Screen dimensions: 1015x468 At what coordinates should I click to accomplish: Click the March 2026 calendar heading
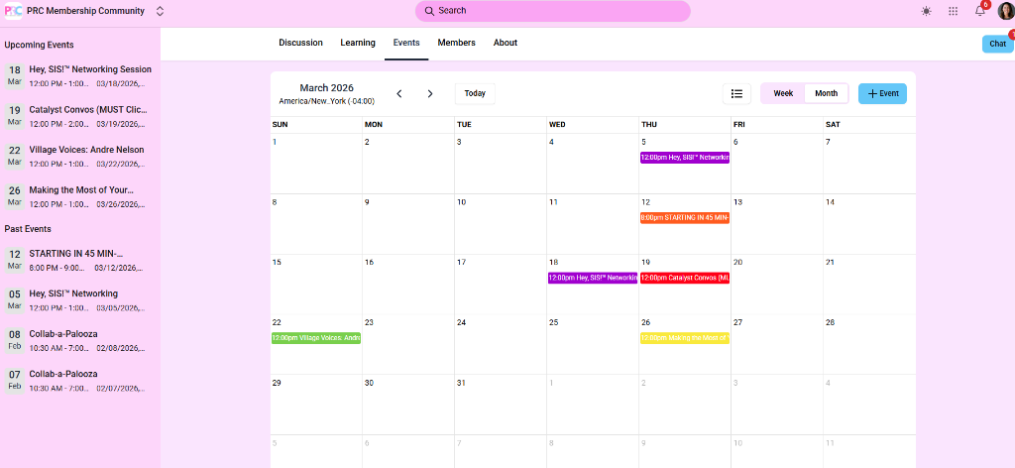[326, 88]
